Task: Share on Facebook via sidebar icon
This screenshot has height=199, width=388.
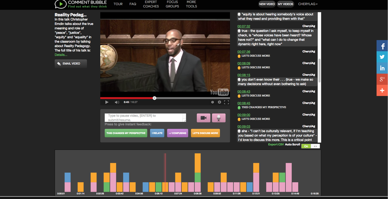Action: coord(382,46)
